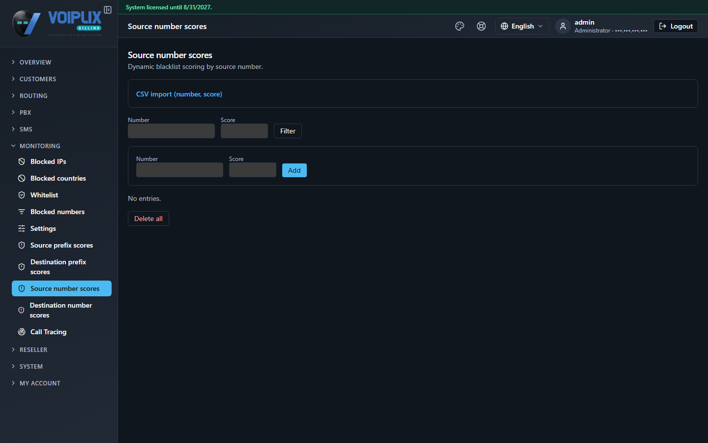
Task: Focus the Number field beside Add
Action: pos(179,170)
